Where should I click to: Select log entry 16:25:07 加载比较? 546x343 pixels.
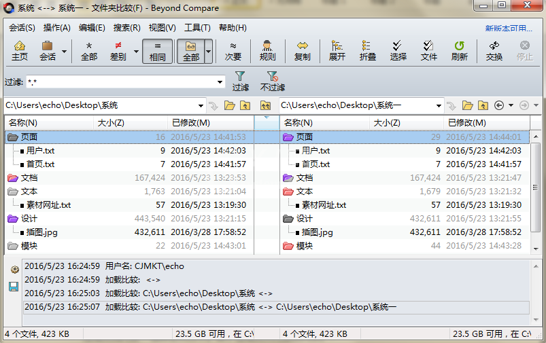pyautogui.click(x=276, y=307)
